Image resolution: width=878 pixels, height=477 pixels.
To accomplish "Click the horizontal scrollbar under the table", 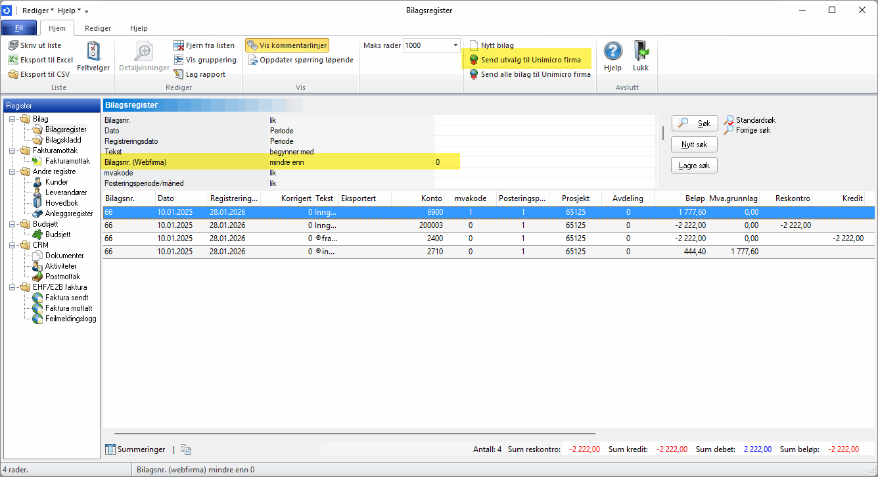I will [355, 434].
